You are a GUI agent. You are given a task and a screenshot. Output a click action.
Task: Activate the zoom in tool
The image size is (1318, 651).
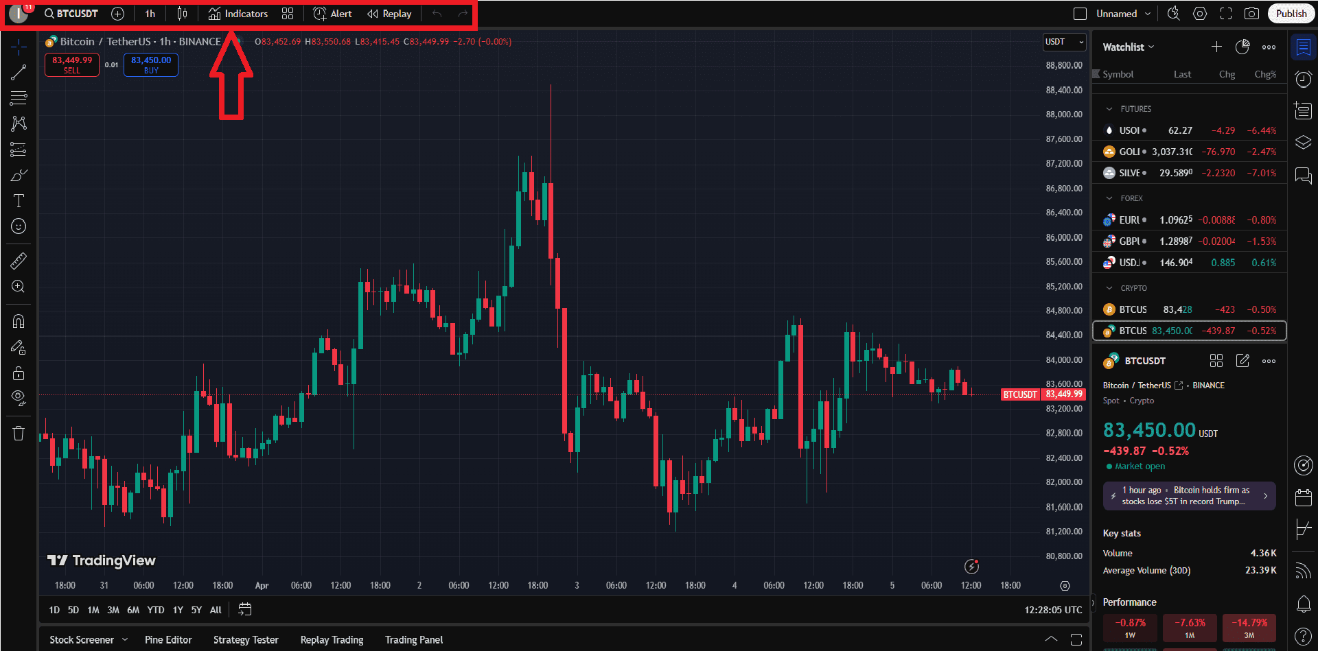pos(19,287)
